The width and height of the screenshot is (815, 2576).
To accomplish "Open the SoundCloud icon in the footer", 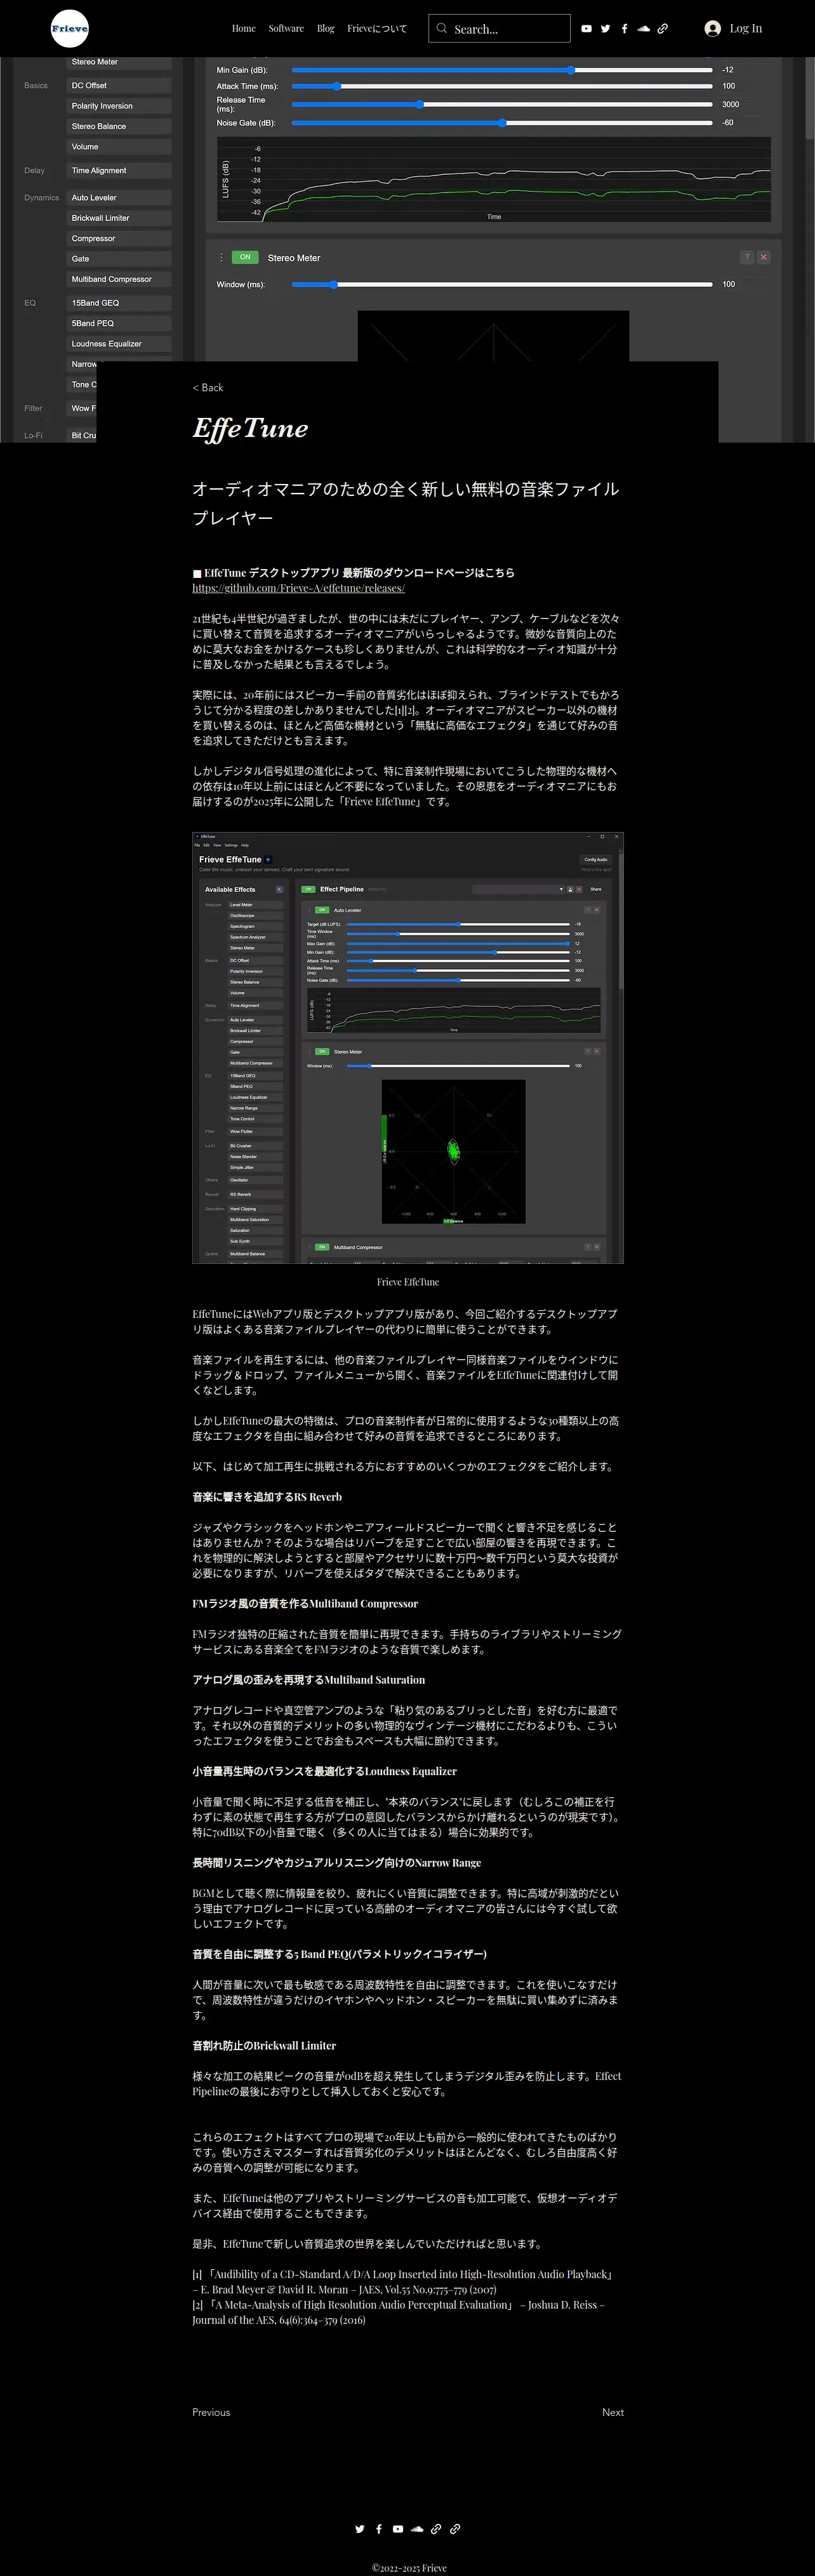I will tap(416, 2529).
